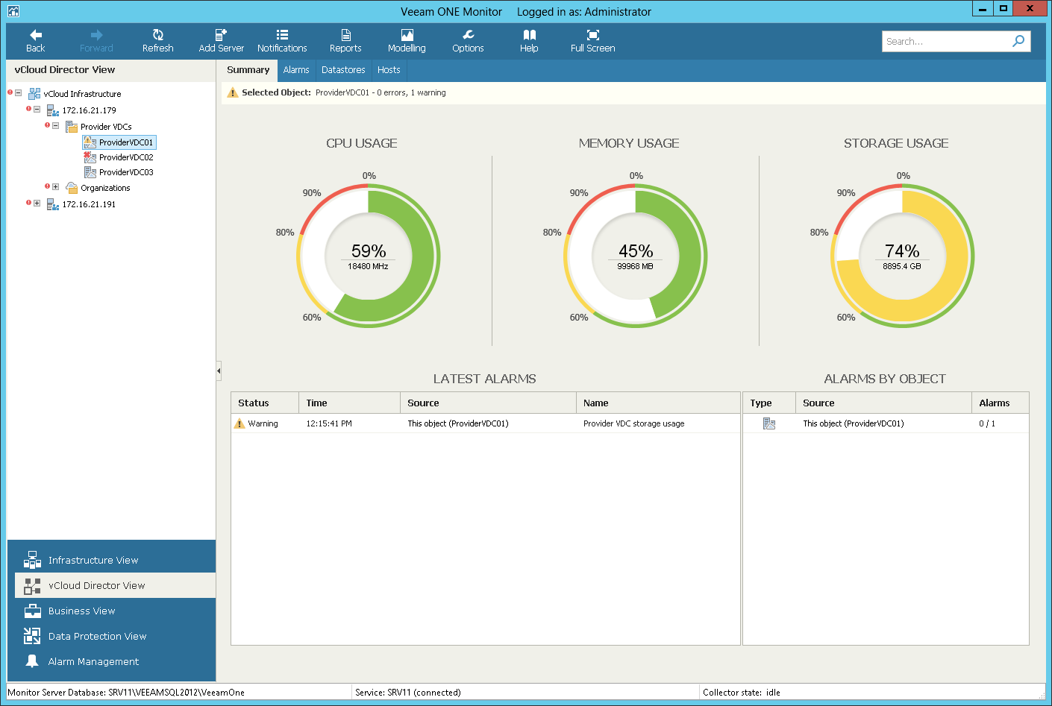Switch to the Summary tab
Viewport: 1052px width, 706px height.
(248, 70)
